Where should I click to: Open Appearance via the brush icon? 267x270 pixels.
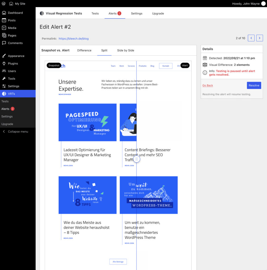coord(4,56)
